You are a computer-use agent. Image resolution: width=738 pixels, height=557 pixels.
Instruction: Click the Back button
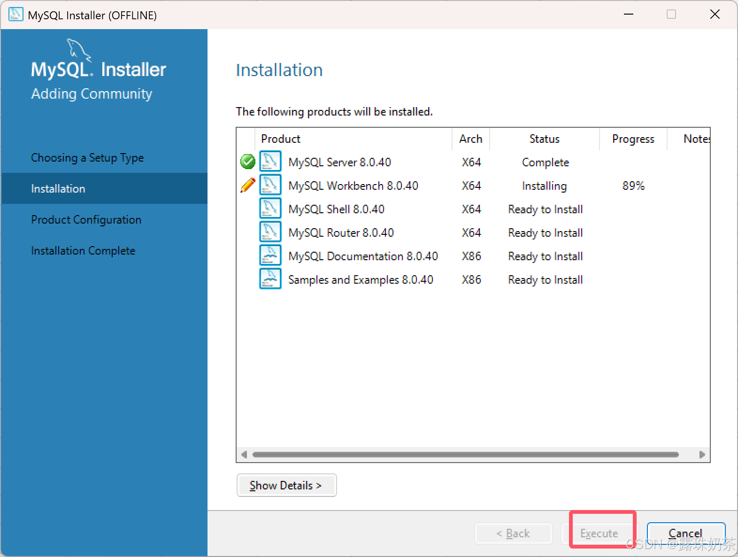(513, 534)
